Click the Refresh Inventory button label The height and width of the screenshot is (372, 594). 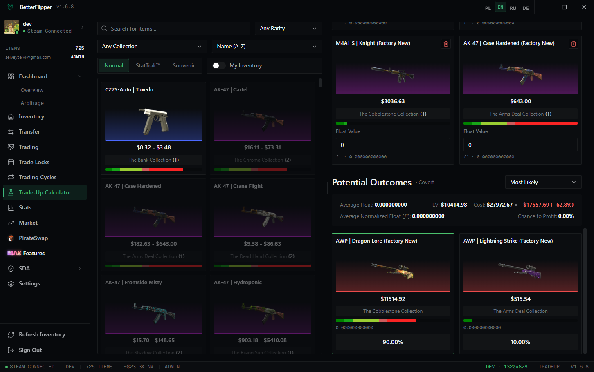click(x=42, y=334)
